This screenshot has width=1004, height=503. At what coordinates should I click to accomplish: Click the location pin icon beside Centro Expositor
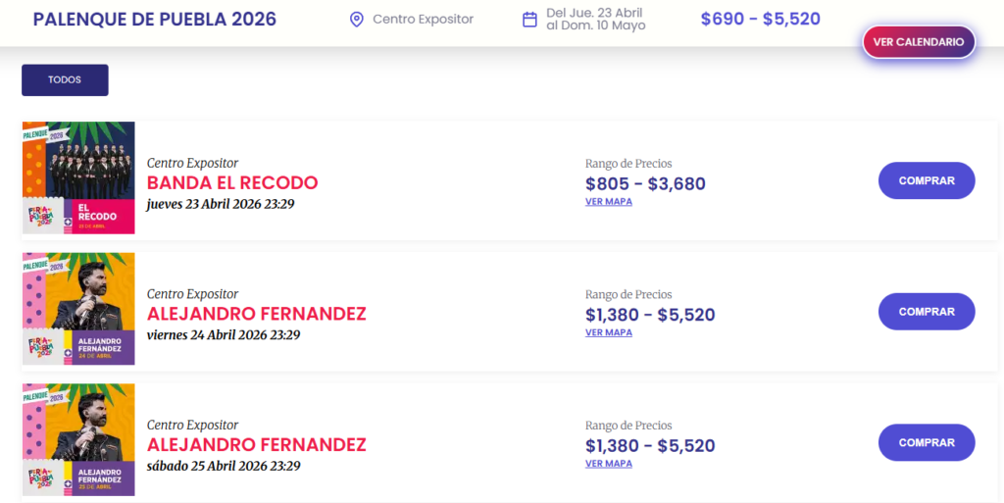[x=356, y=20]
